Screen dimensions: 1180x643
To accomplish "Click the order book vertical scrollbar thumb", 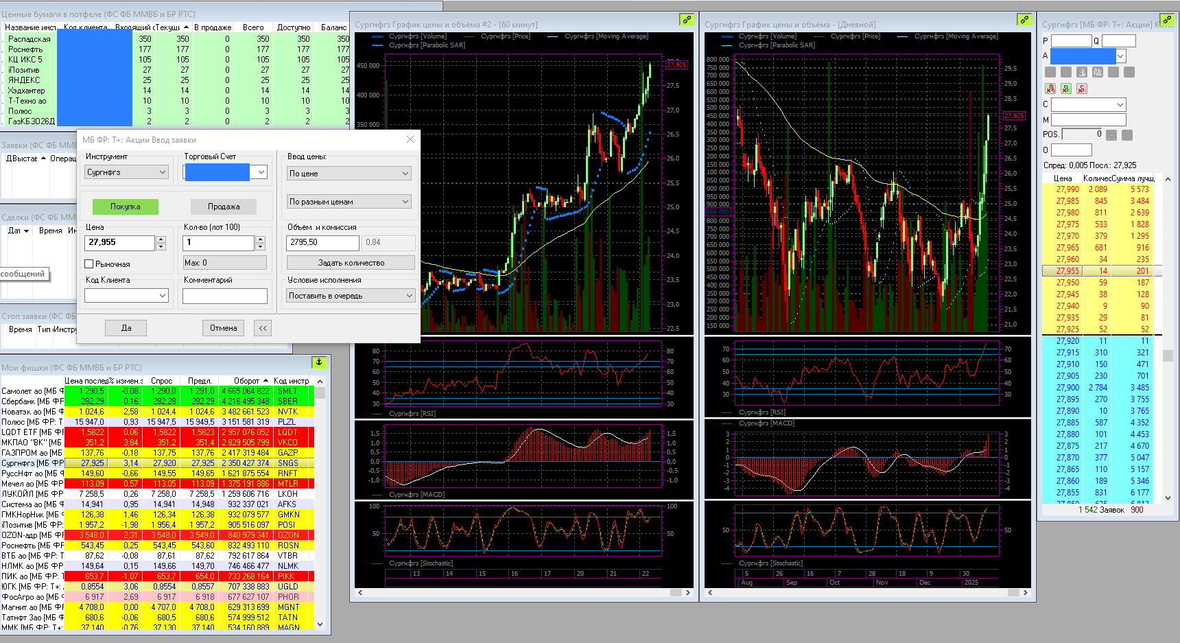I will point(1168,355).
